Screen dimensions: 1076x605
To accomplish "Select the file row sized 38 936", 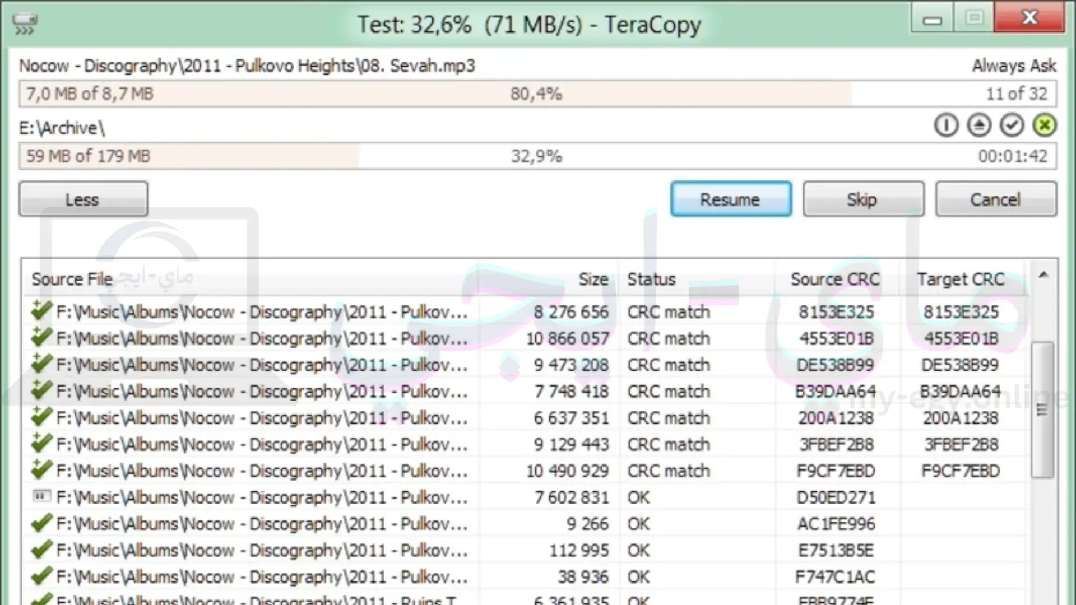I will [x=526, y=577].
